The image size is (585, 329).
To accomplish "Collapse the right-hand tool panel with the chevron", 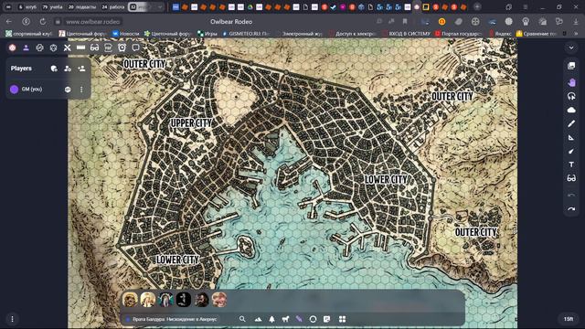I will [571, 48].
